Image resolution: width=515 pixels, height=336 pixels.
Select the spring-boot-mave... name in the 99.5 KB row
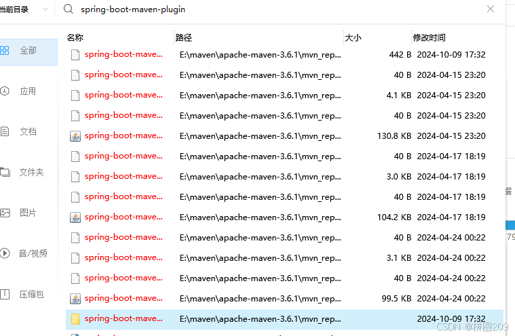(x=123, y=298)
